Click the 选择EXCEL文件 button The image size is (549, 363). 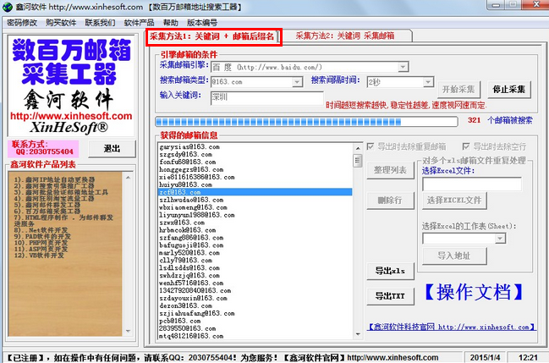pos(454,201)
